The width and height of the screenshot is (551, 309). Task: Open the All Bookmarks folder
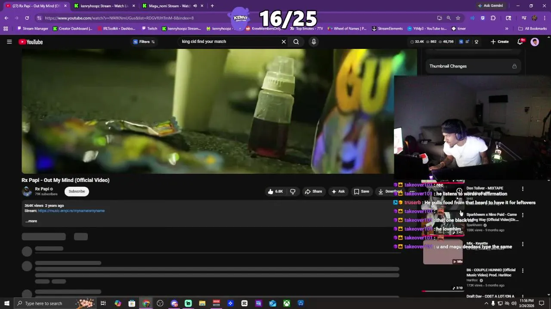(x=532, y=29)
